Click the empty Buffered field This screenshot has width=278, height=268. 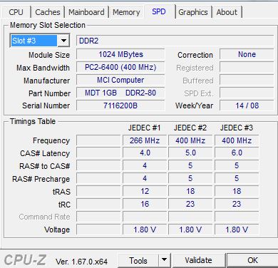click(247, 80)
